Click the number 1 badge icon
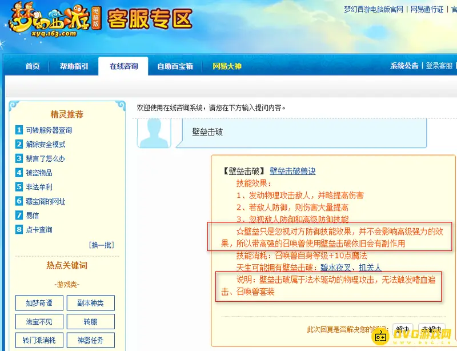The width and height of the screenshot is (457, 351). tap(19, 130)
